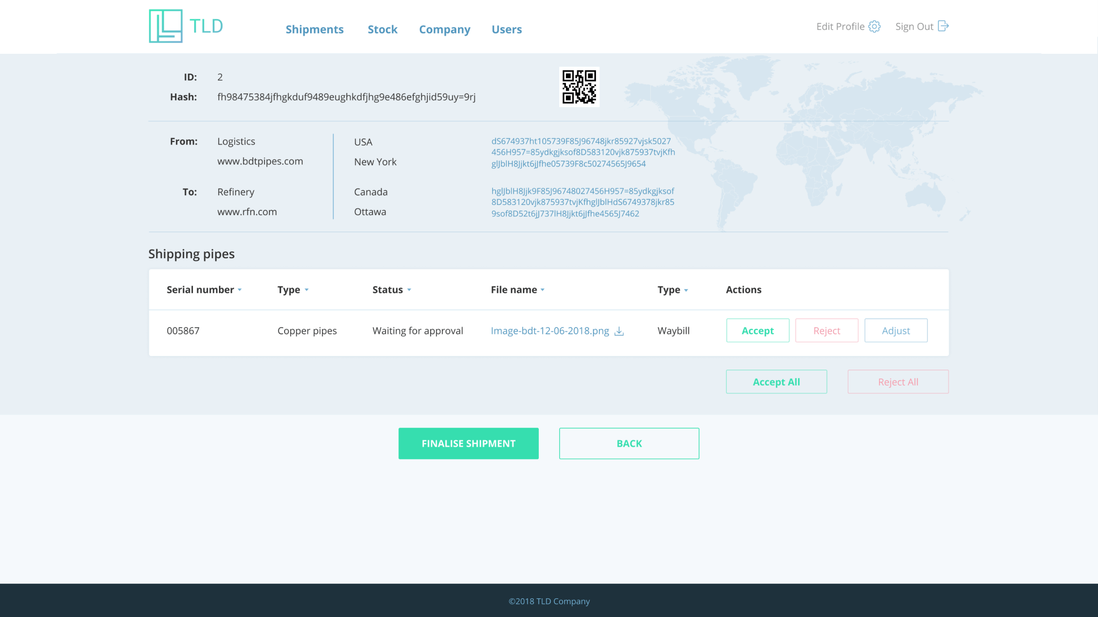The image size is (1098, 617).
Task: Navigate to the Users page
Action: pos(507,29)
